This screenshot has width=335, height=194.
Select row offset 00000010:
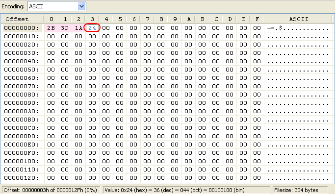tap(22, 36)
